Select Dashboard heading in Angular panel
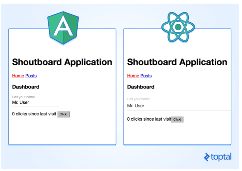The width and height of the screenshot is (242, 171). 26,87
